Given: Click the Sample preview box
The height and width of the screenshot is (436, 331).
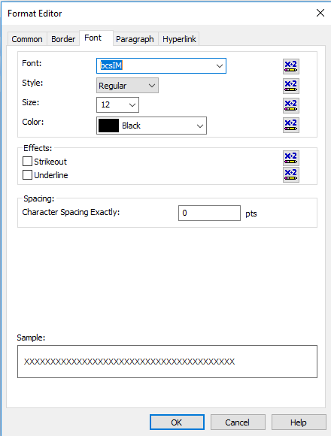Looking at the screenshot, I should tap(167, 362).
